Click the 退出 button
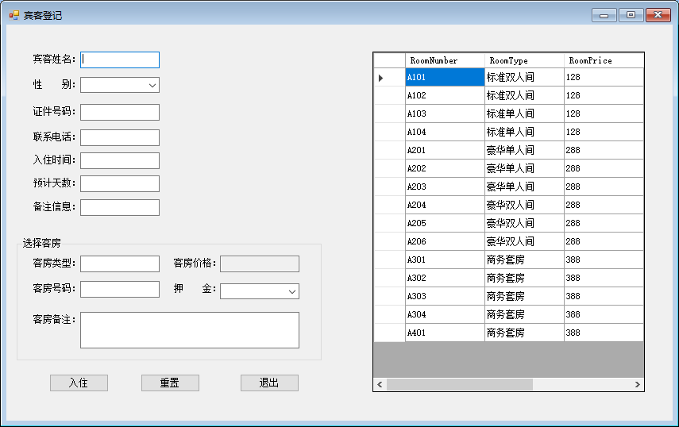The height and width of the screenshot is (427, 679). click(x=269, y=383)
